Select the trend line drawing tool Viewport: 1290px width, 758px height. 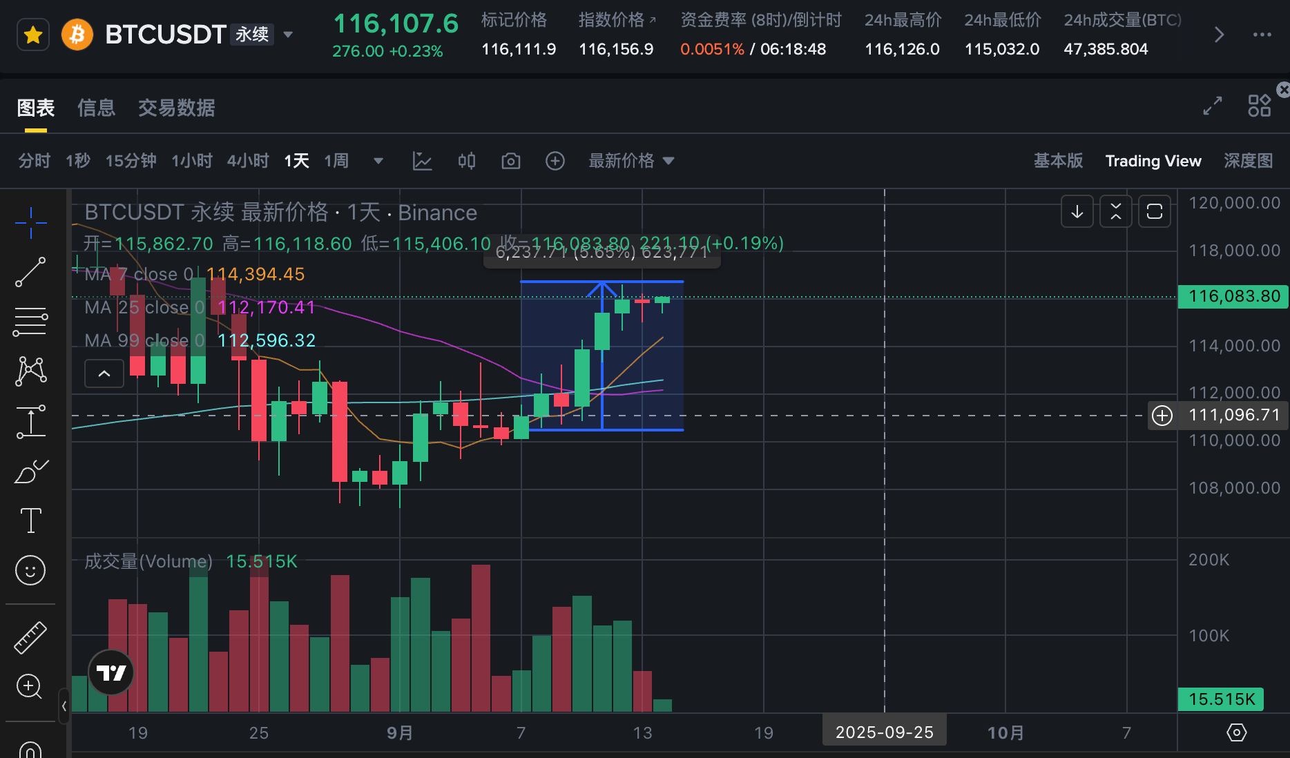(30, 272)
